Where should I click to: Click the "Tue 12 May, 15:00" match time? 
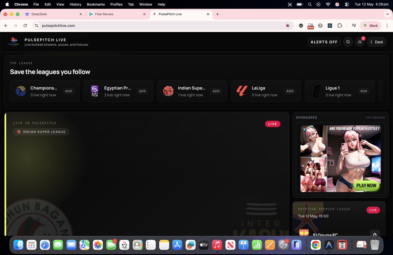click(x=313, y=216)
